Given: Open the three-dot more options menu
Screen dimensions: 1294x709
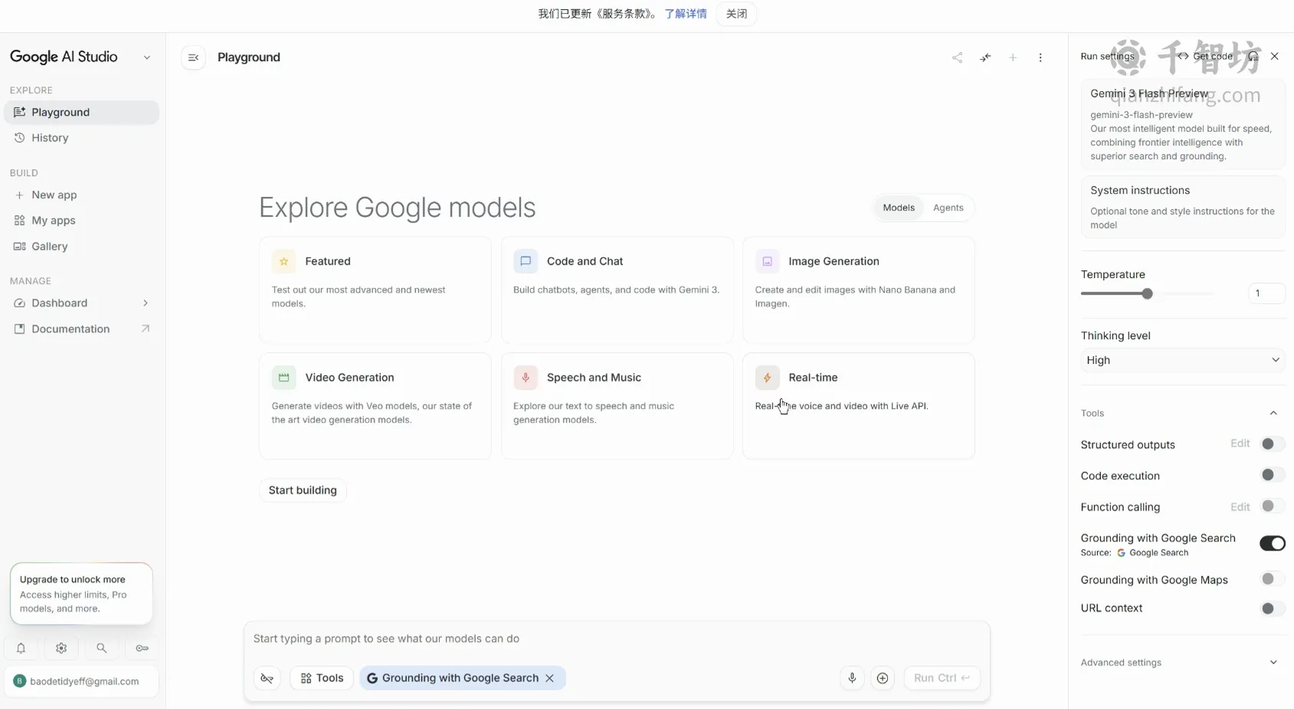Looking at the screenshot, I should tap(1040, 57).
